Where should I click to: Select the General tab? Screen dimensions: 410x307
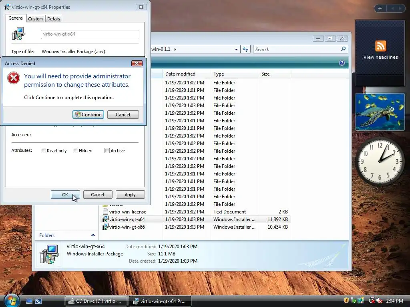click(16, 18)
